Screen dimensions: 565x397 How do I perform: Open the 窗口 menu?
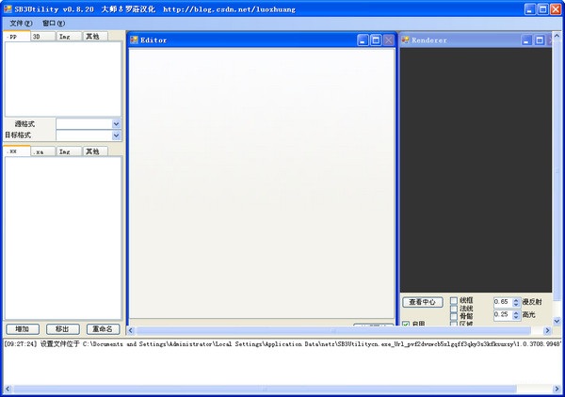coord(54,24)
